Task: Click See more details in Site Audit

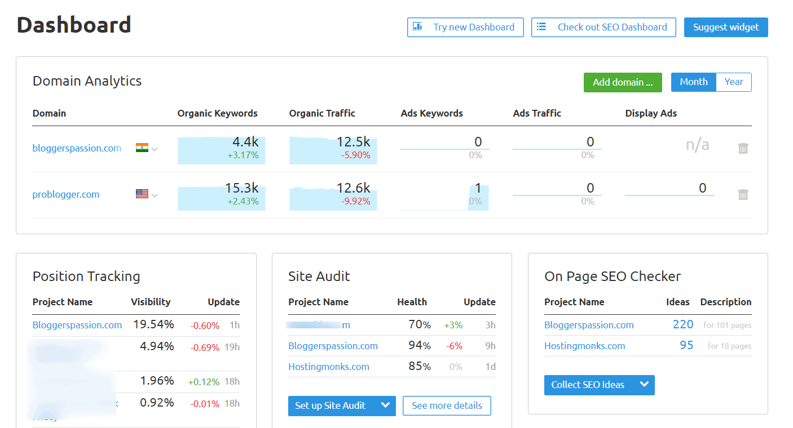Action: click(x=447, y=405)
